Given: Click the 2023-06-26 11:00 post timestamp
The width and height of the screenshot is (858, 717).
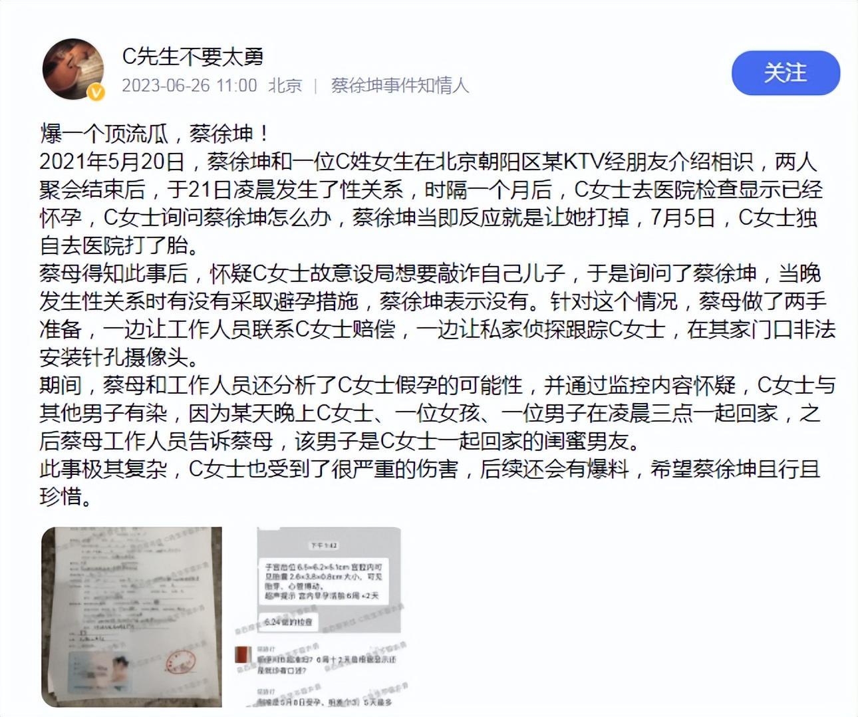Looking at the screenshot, I should tap(189, 86).
